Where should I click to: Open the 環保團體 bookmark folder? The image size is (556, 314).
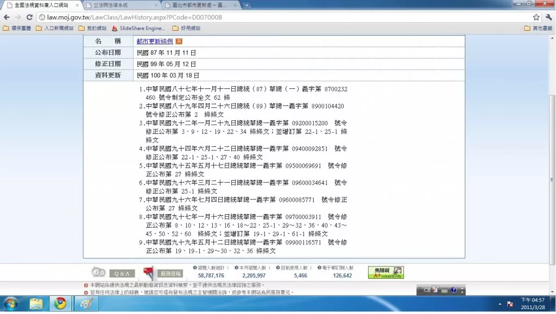pos(17,28)
